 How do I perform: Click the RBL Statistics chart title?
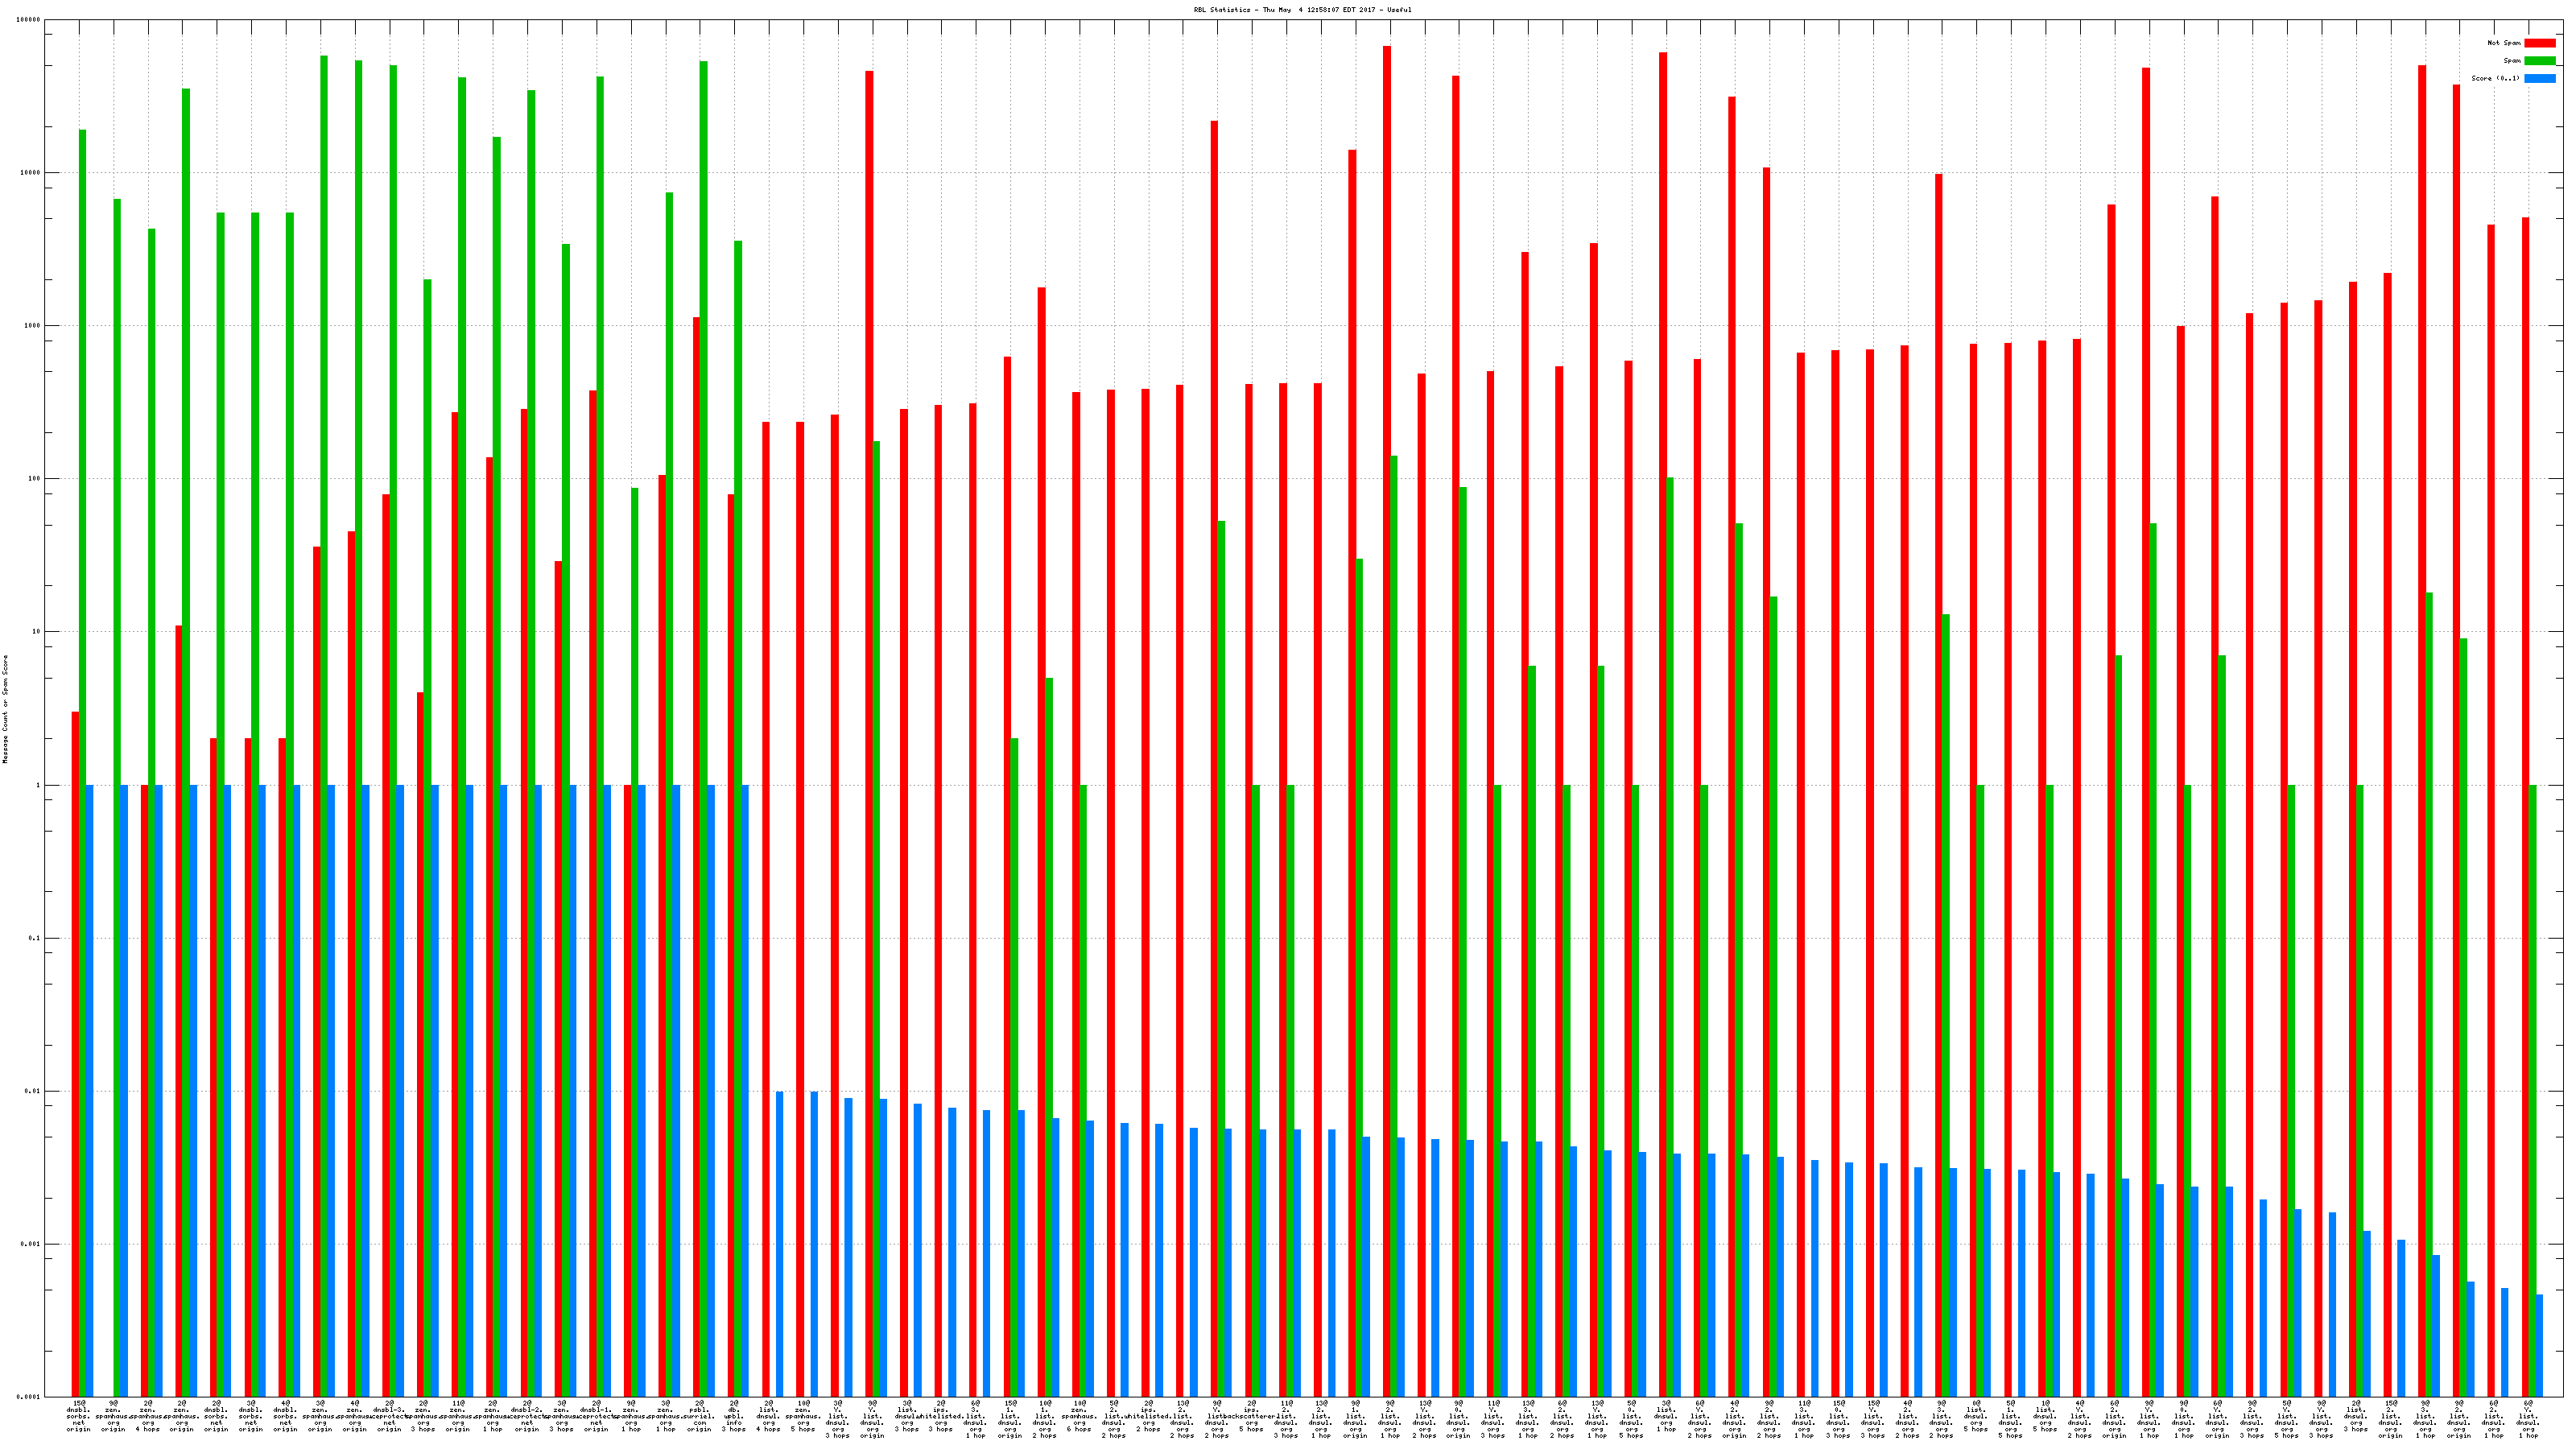tap(1302, 10)
